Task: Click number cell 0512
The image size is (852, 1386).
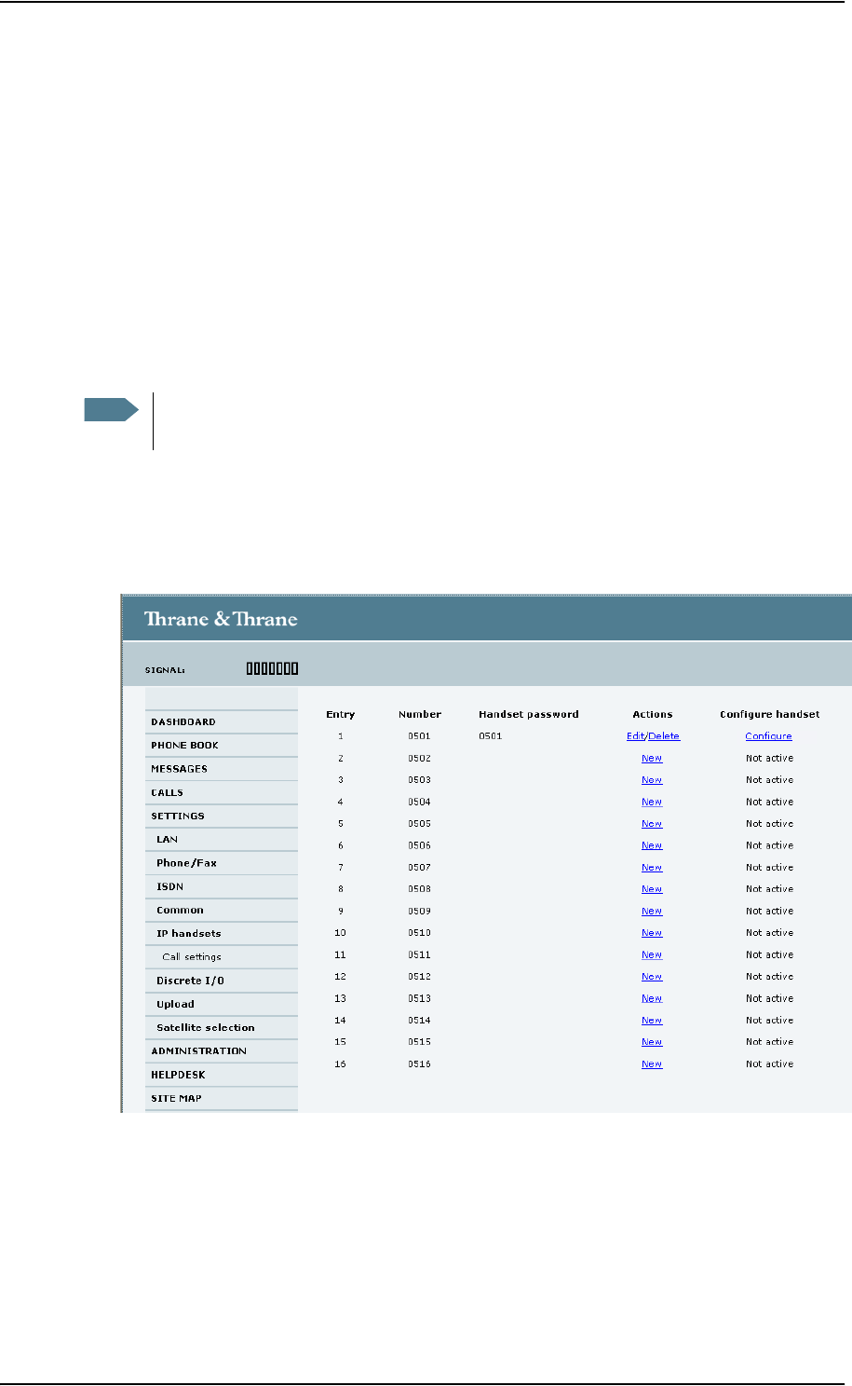Action: 419,977
